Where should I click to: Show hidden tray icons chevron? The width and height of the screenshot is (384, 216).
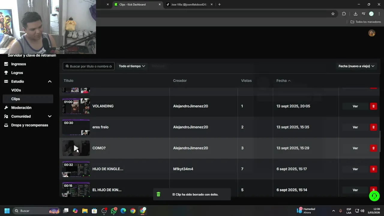pos(333,211)
